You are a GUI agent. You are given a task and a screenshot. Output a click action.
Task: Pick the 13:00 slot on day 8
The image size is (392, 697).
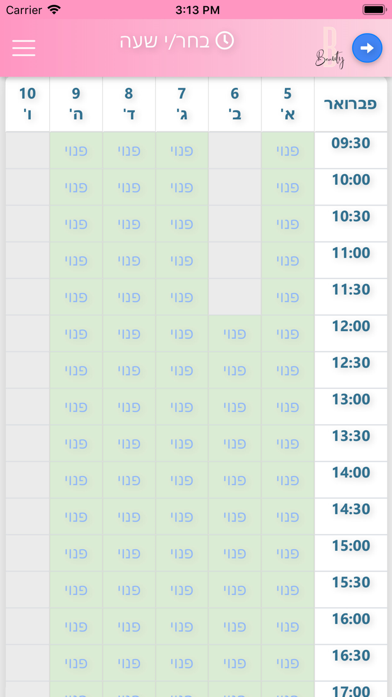click(x=129, y=407)
